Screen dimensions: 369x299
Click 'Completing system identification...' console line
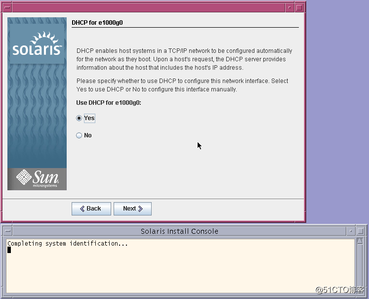[68, 244]
